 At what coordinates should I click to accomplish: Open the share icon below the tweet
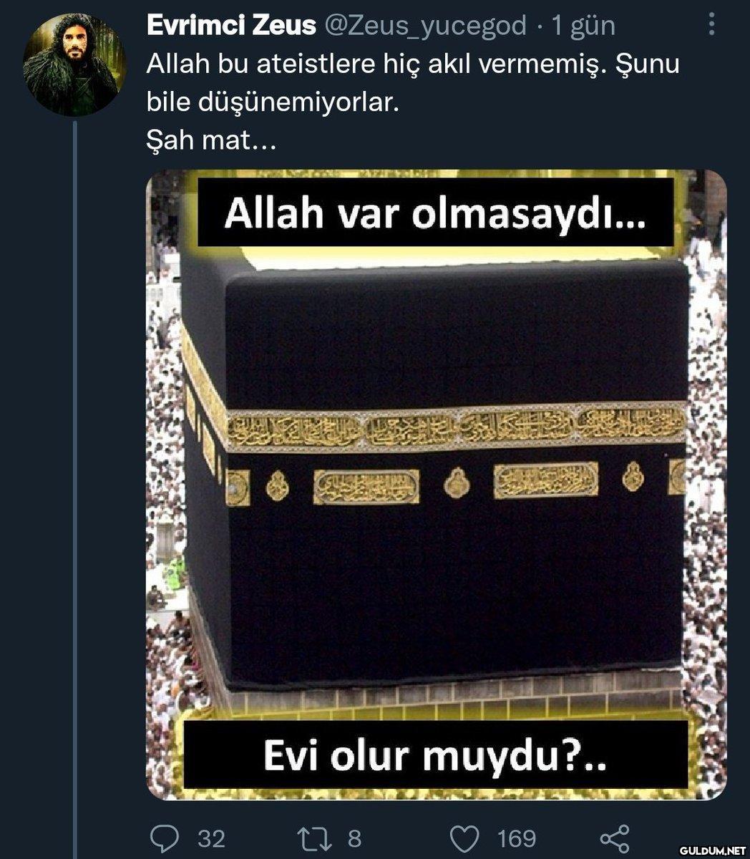(x=615, y=838)
